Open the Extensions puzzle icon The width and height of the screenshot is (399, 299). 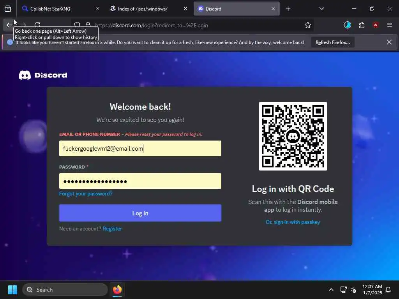362,25
